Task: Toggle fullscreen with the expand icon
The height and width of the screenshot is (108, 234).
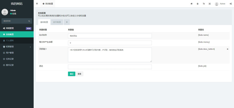Action: pos(210,4)
